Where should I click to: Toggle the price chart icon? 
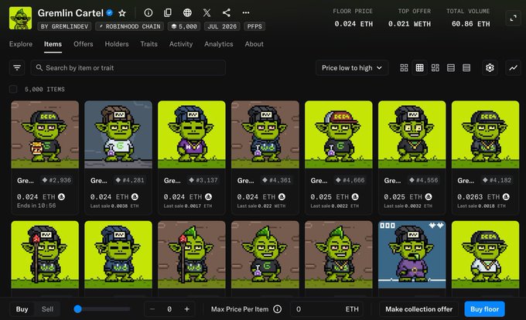tap(514, 68)
